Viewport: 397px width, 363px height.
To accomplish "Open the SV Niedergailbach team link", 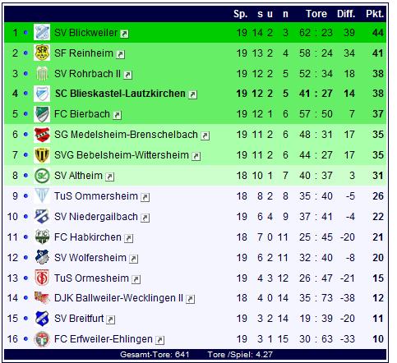I will [96, 217].
